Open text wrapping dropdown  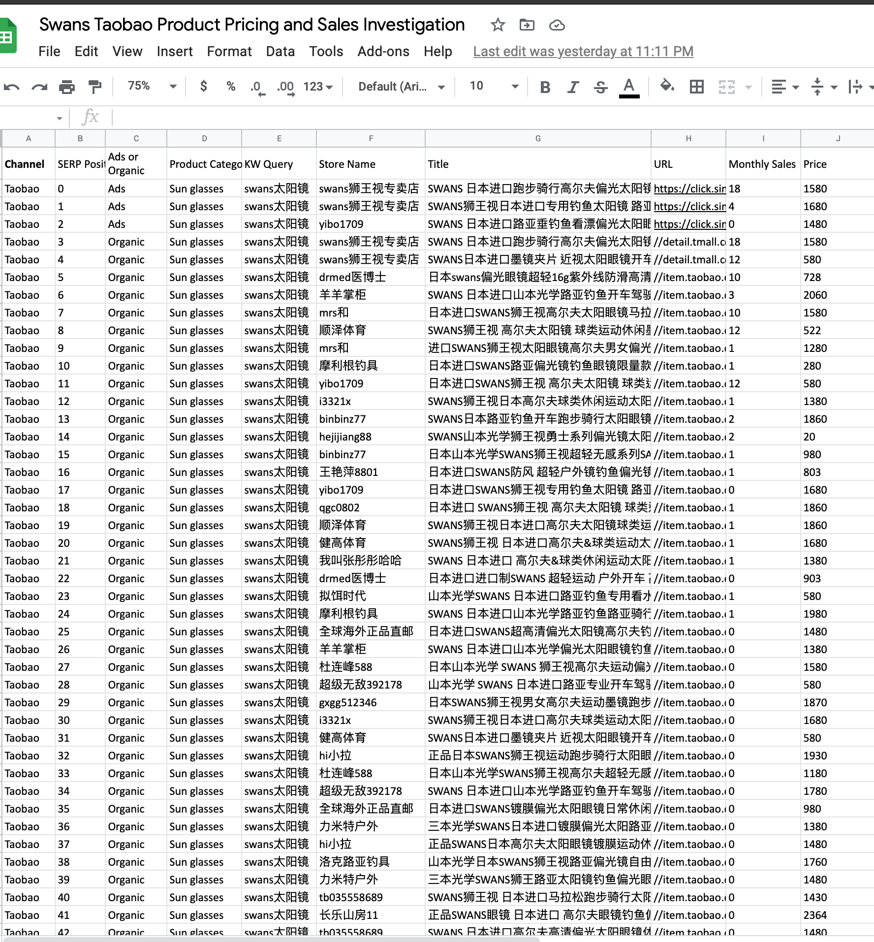tap(861, 87)
